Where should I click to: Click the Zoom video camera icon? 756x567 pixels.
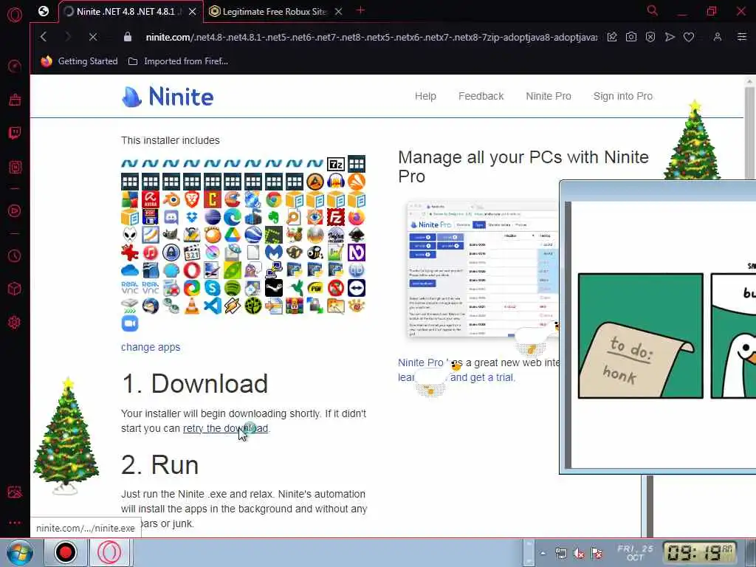[x=130, y=323]
